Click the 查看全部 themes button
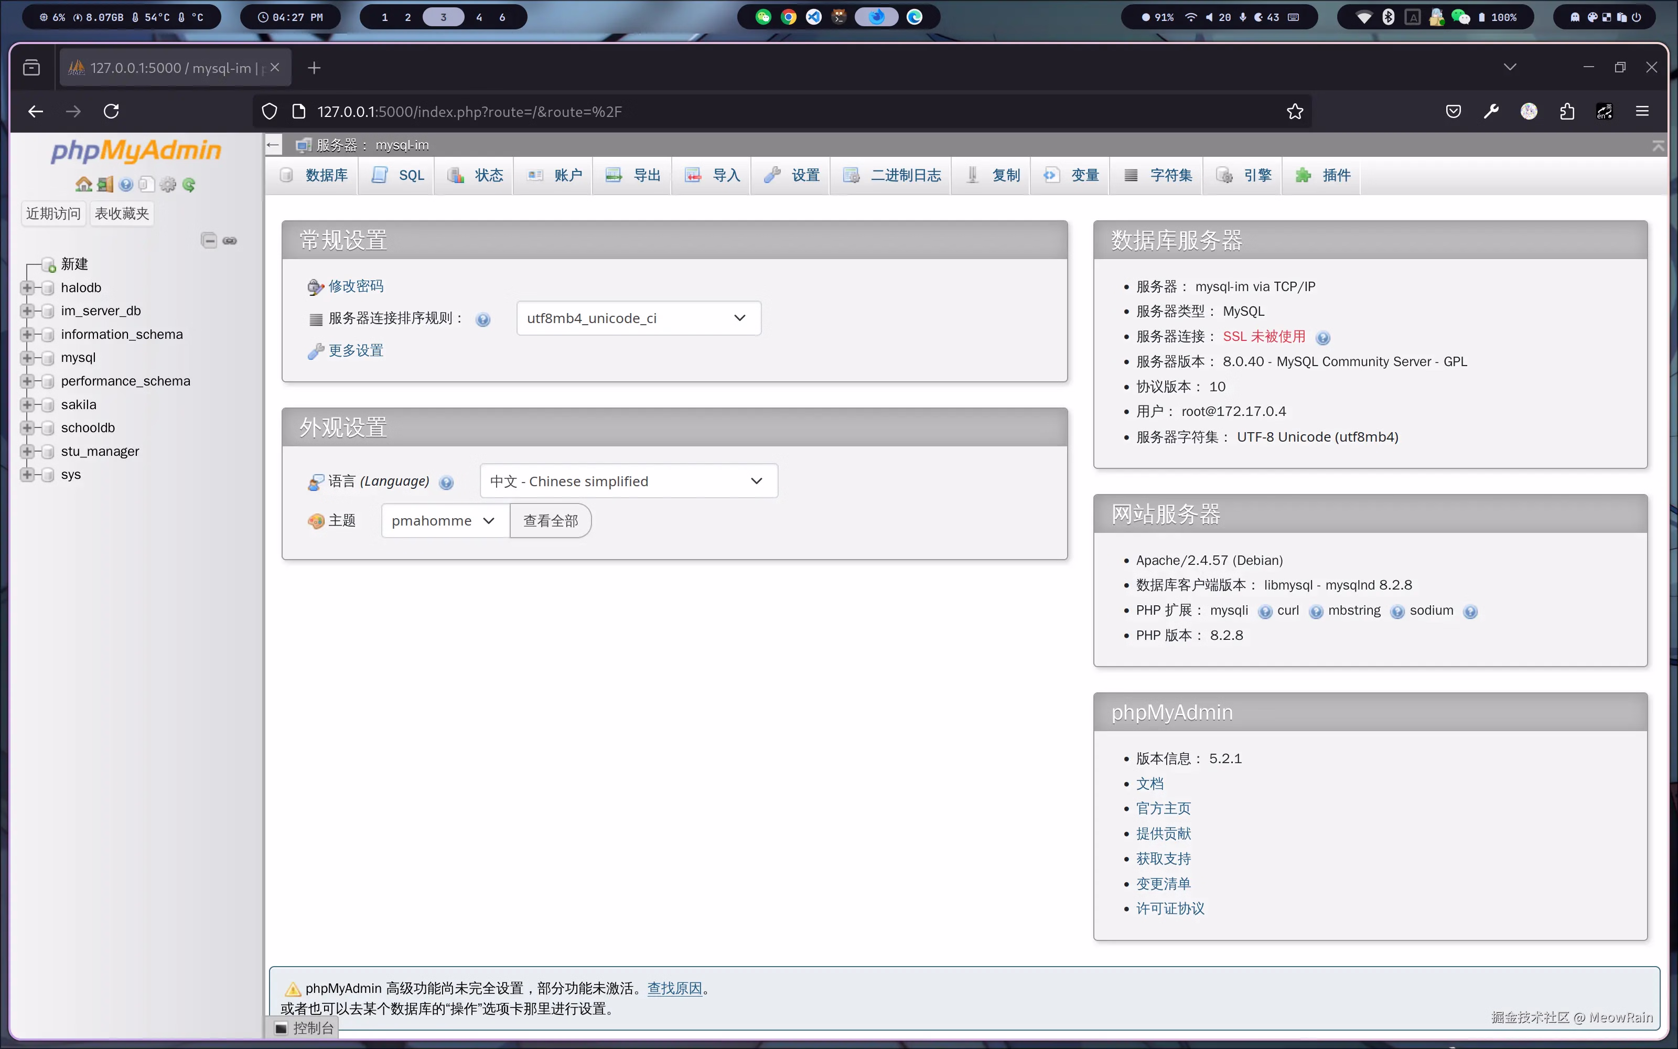This screenshot has height=1049, width=1678. (x=551, y=521)
